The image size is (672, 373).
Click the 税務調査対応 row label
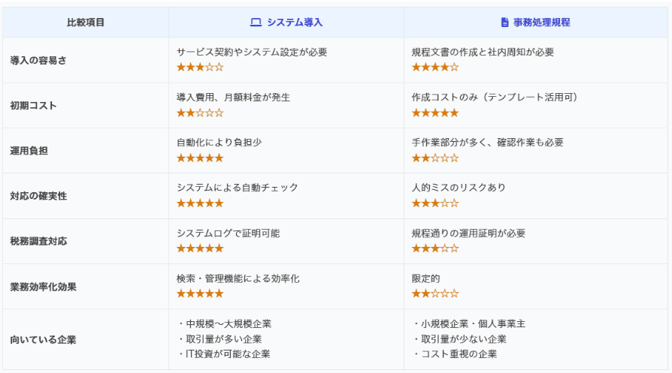(38, 242)
